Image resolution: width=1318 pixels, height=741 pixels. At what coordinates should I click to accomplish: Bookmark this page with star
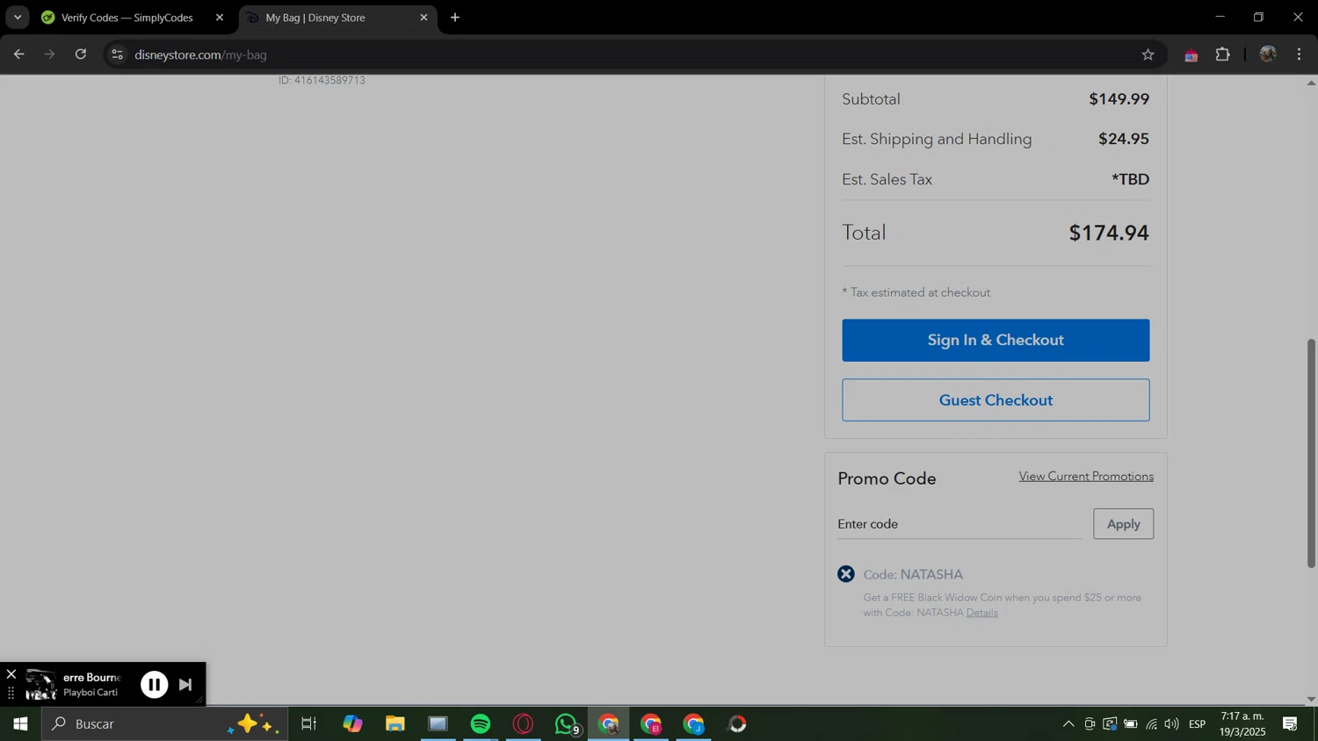[x=1148, y=54]
